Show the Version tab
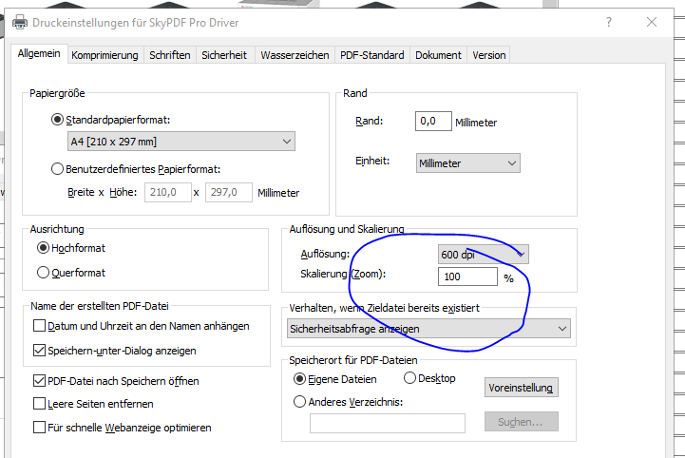The width and height of the screenshot is (685, 458). coord(489,55)
